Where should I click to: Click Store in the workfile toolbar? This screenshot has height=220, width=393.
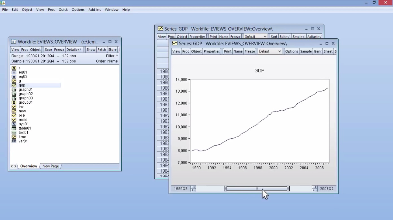(x=112, y=50)
